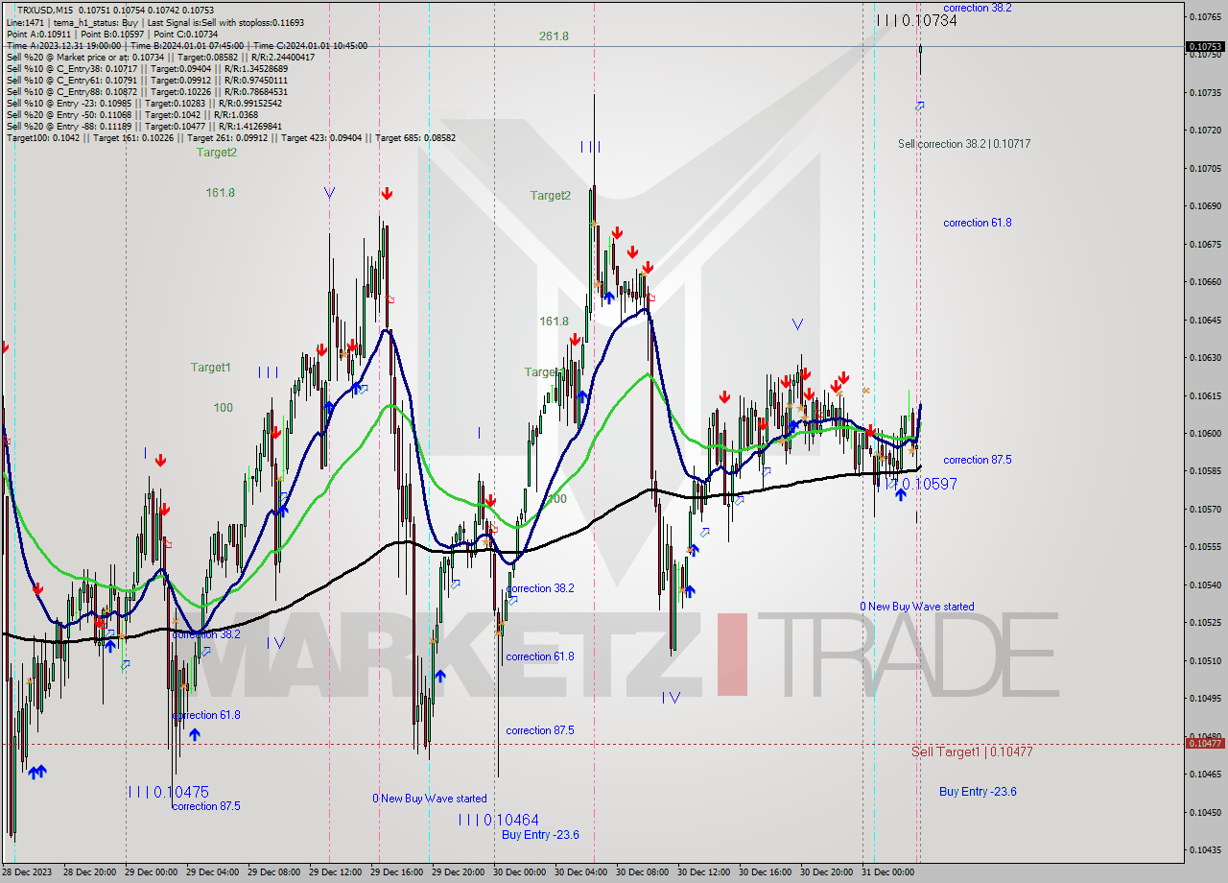Screen dimensions: 1228x883
Task: Select the '29 Dec 12:00' time axis label
Action: click(335, 872)
